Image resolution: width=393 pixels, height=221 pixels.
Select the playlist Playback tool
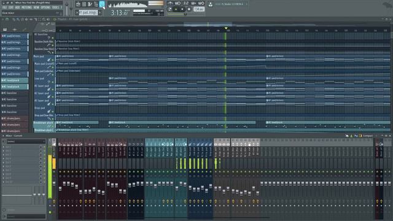(x=48, y=19)
